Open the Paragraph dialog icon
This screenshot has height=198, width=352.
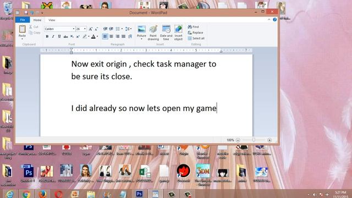[x=130, y=36]
